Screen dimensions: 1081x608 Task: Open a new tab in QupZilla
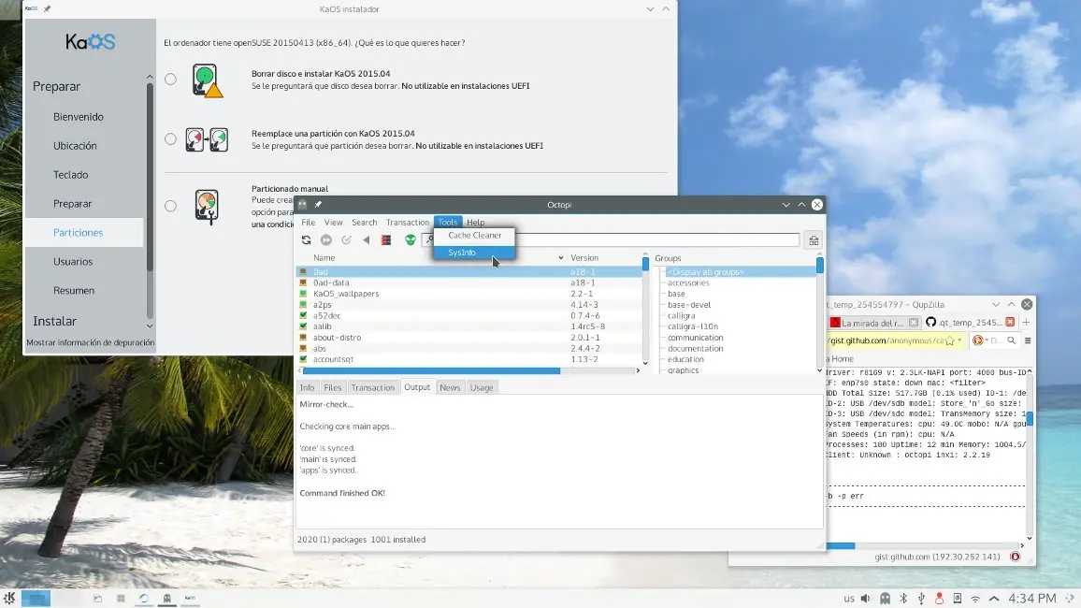[x=1026, y=322]
